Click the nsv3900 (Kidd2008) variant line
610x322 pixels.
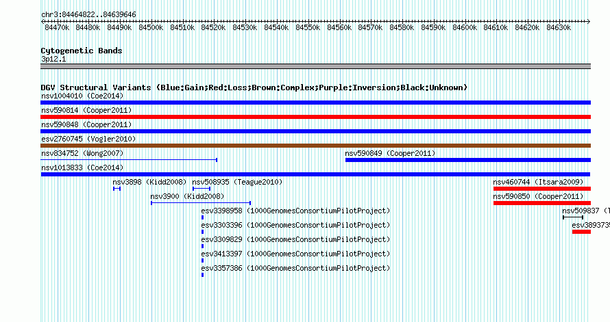201,203
